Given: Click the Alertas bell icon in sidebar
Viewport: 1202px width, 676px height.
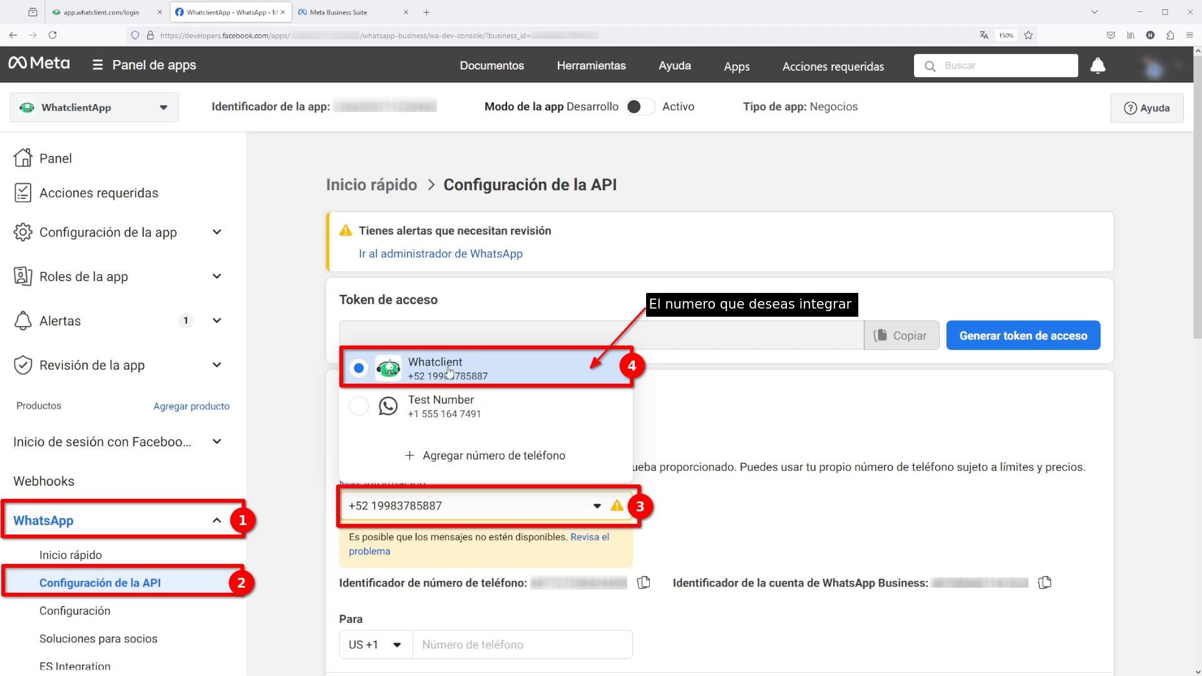Looking at the screenshot, I should pos(23,320).
